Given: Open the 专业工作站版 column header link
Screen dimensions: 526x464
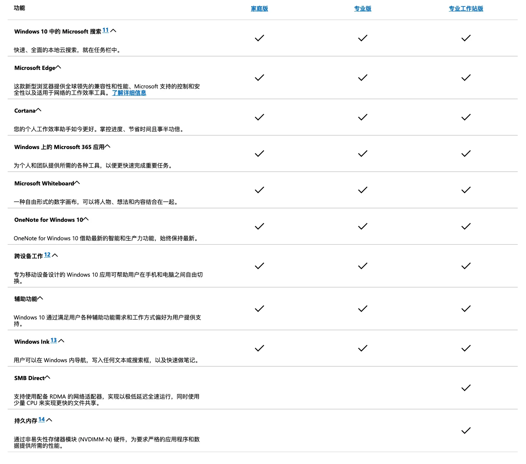Looking at the screenshot, I should (x=466, y=9).
